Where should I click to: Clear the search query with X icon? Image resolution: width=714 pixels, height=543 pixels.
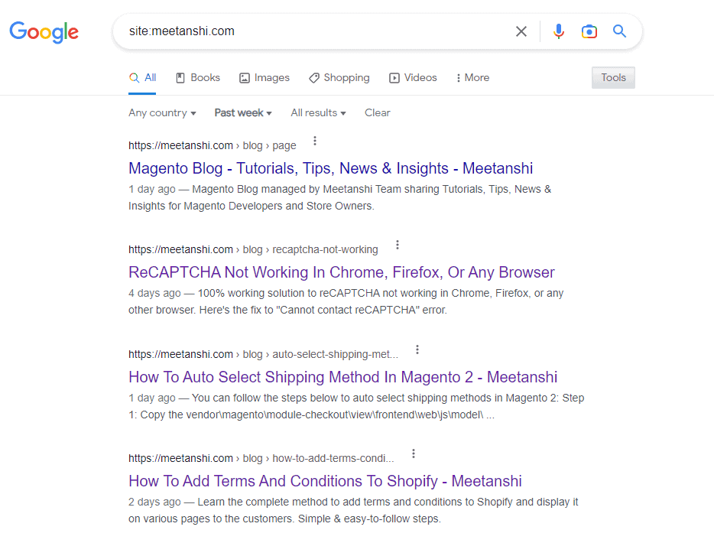[x=521, y=31]
